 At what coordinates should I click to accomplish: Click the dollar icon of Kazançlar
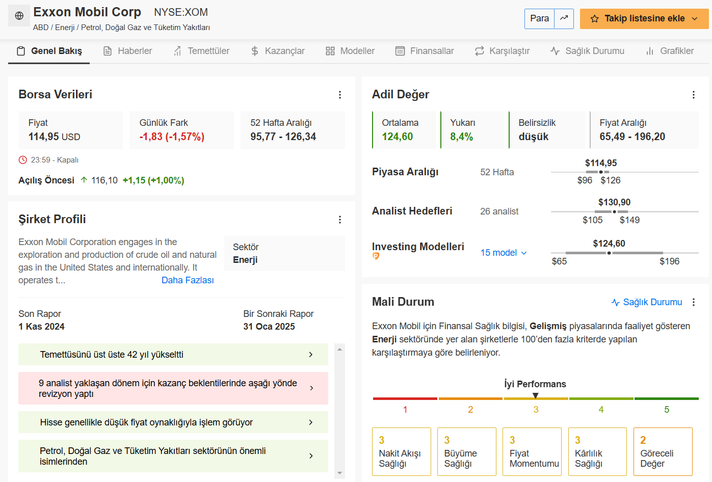(255, 51)
